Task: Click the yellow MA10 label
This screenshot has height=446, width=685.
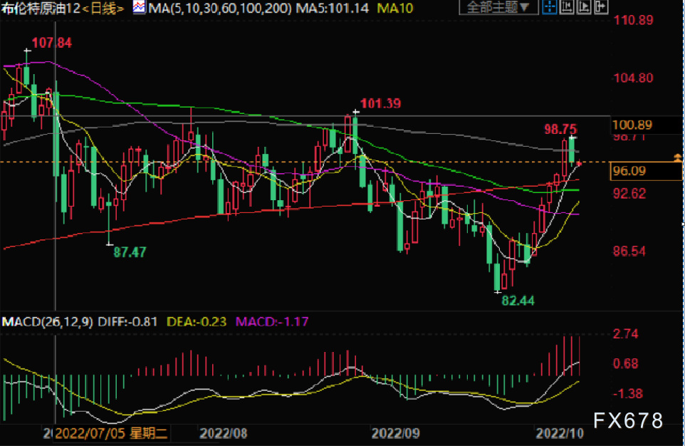Action: tap(395, 8)
